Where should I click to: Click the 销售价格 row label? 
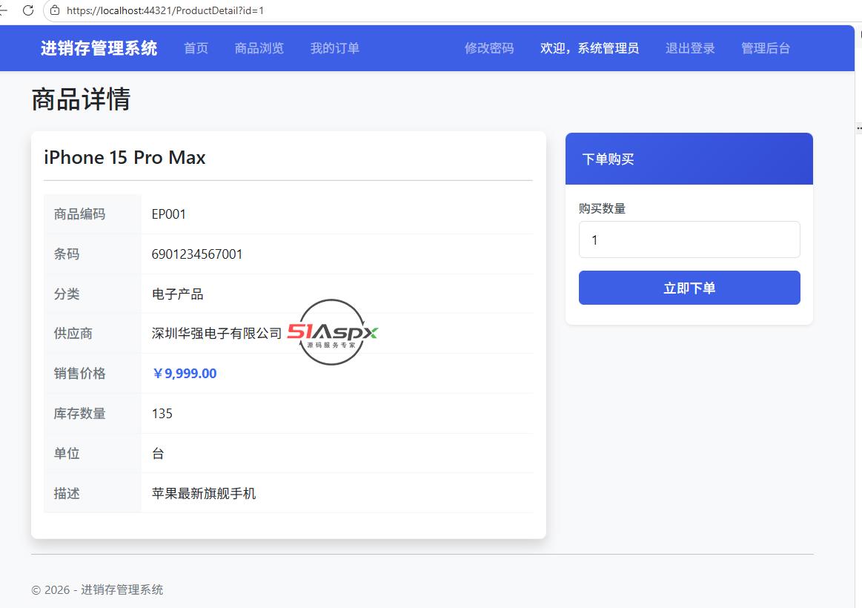click(80, 374)
